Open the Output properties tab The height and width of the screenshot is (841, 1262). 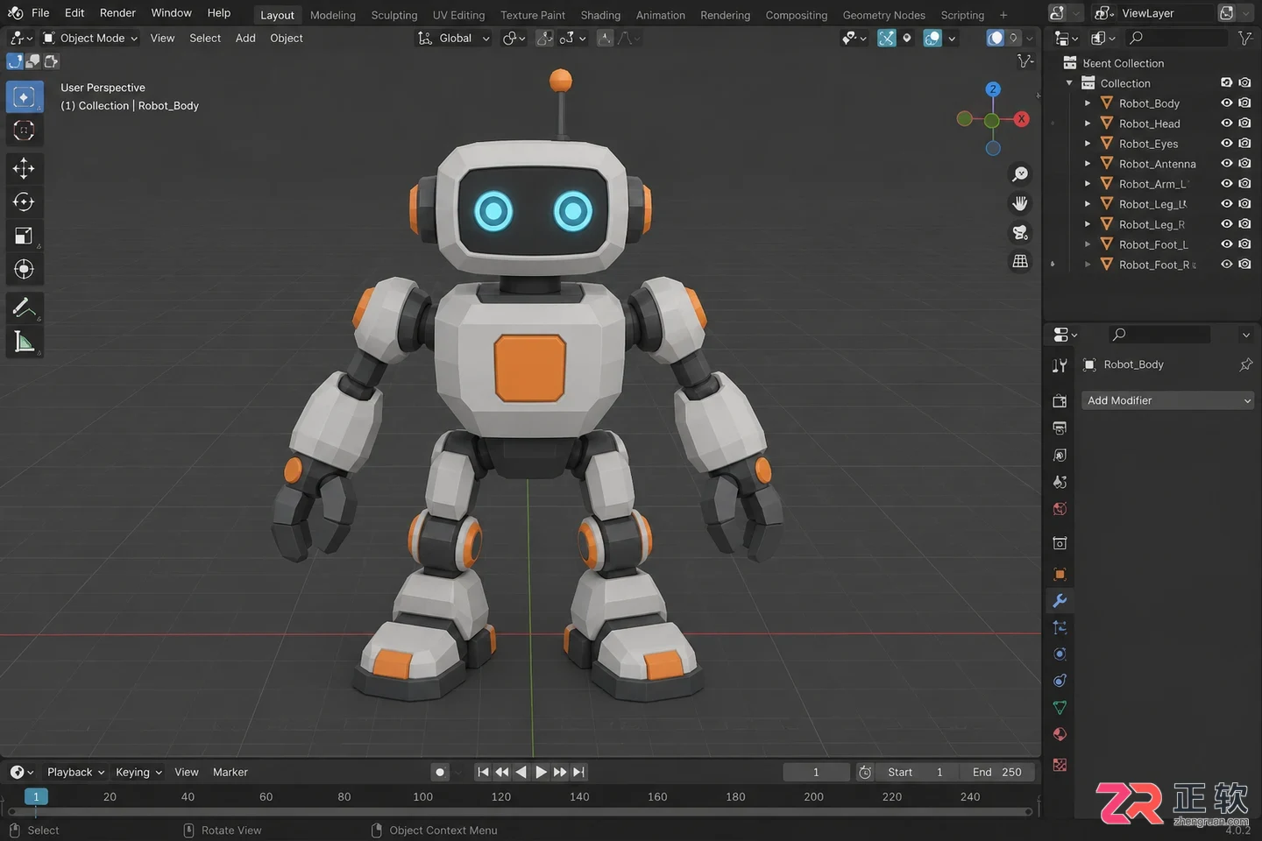tap(1060, 428)
